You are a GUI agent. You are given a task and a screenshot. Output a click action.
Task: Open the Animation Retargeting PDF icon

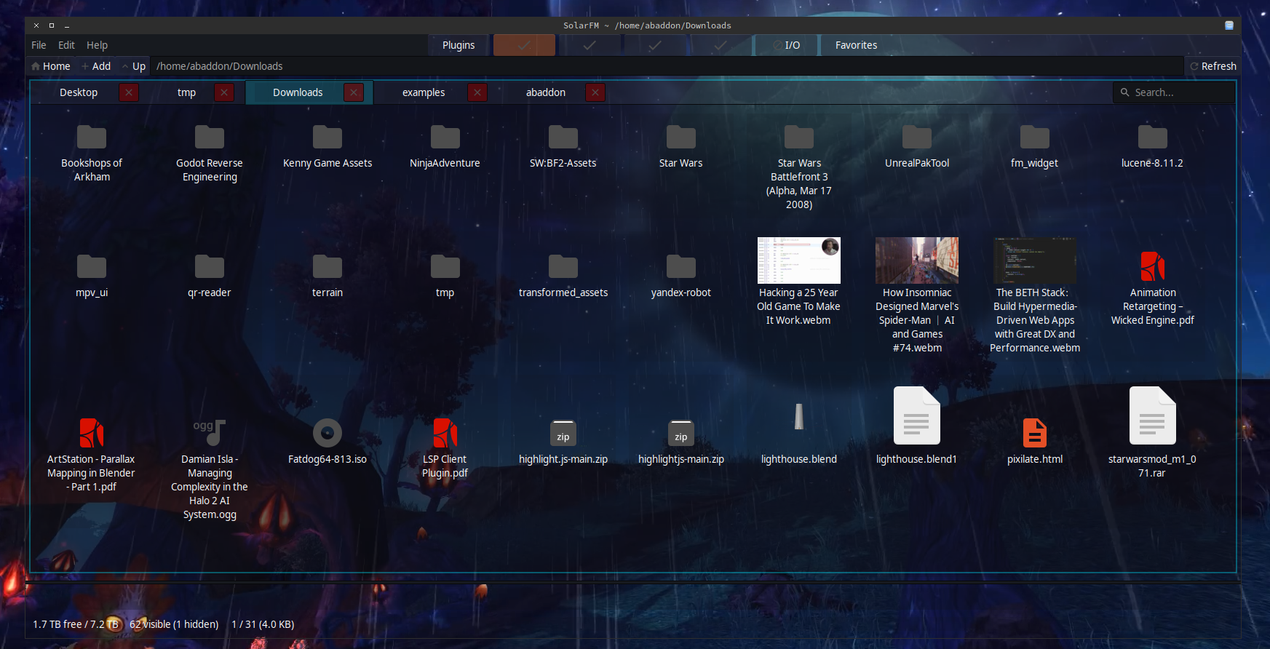pyautogui.click(x=1152, y=266)
